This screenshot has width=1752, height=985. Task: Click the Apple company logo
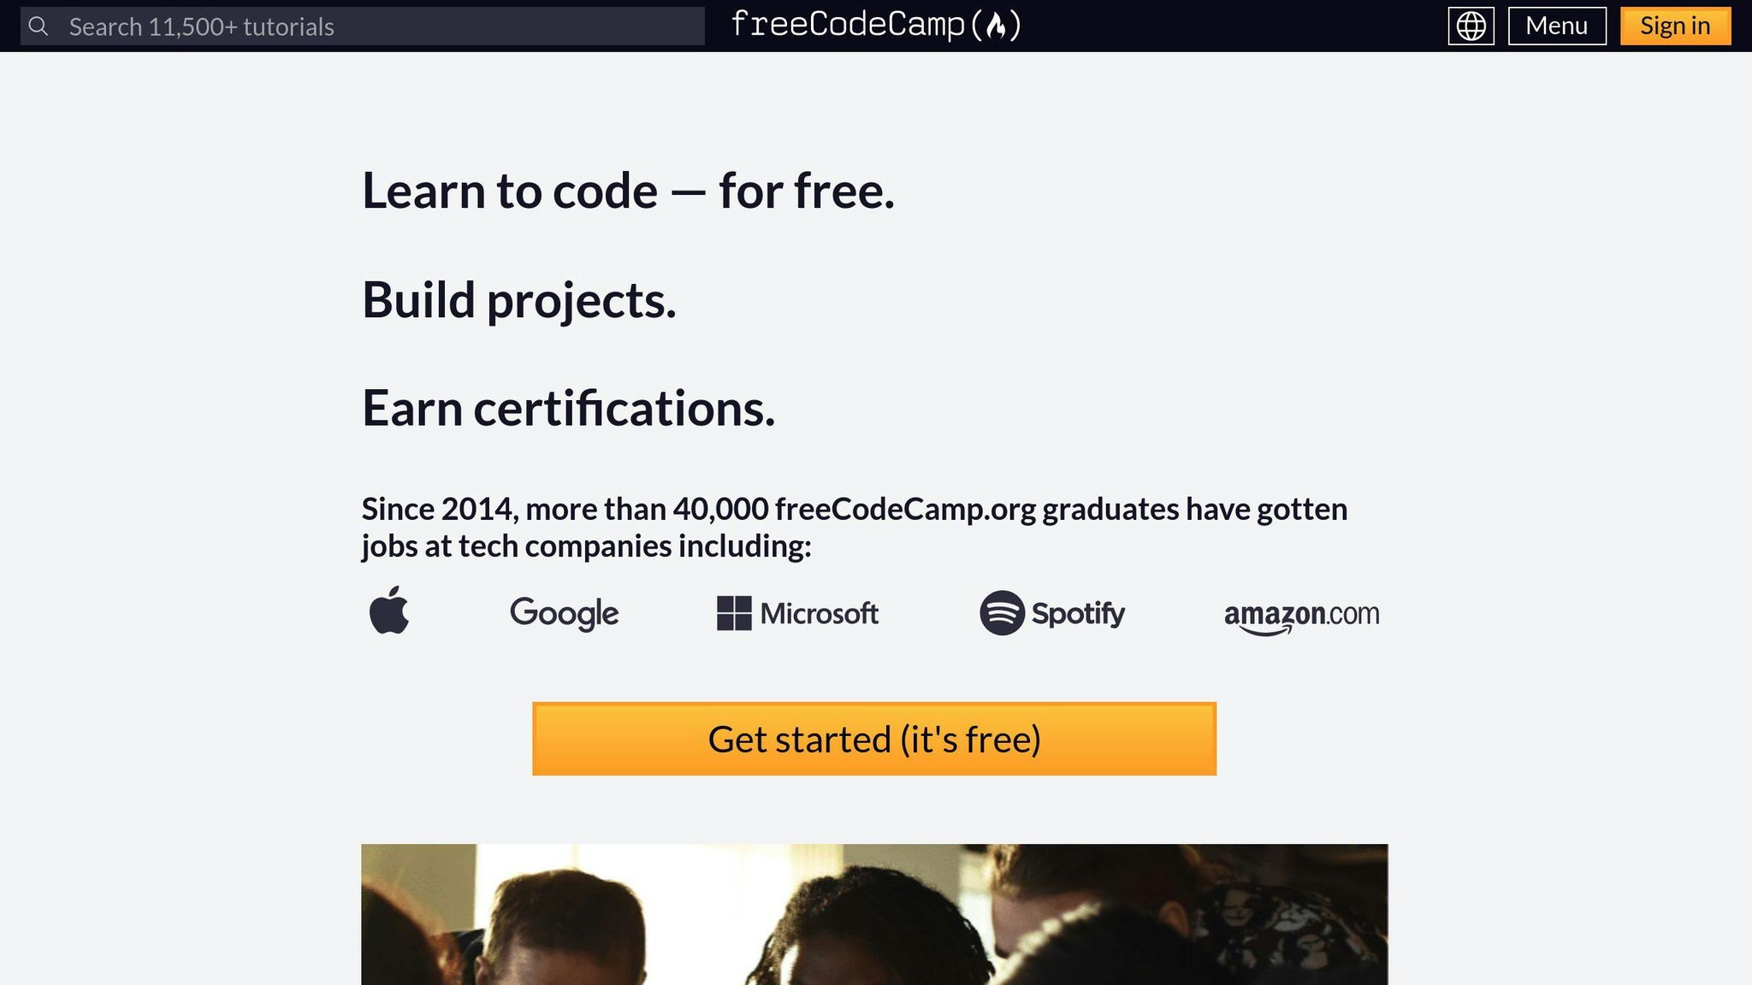click(391, 612)
